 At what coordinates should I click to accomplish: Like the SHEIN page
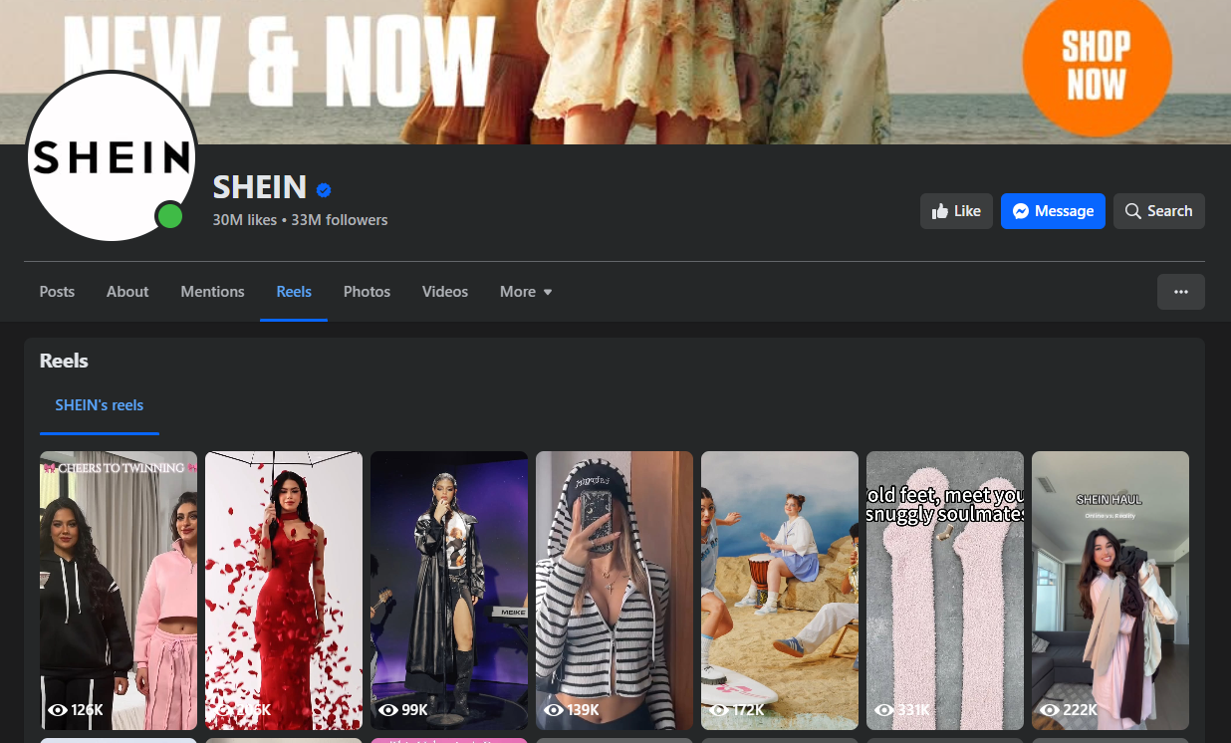pyautogui.click(x=956, y=211)
